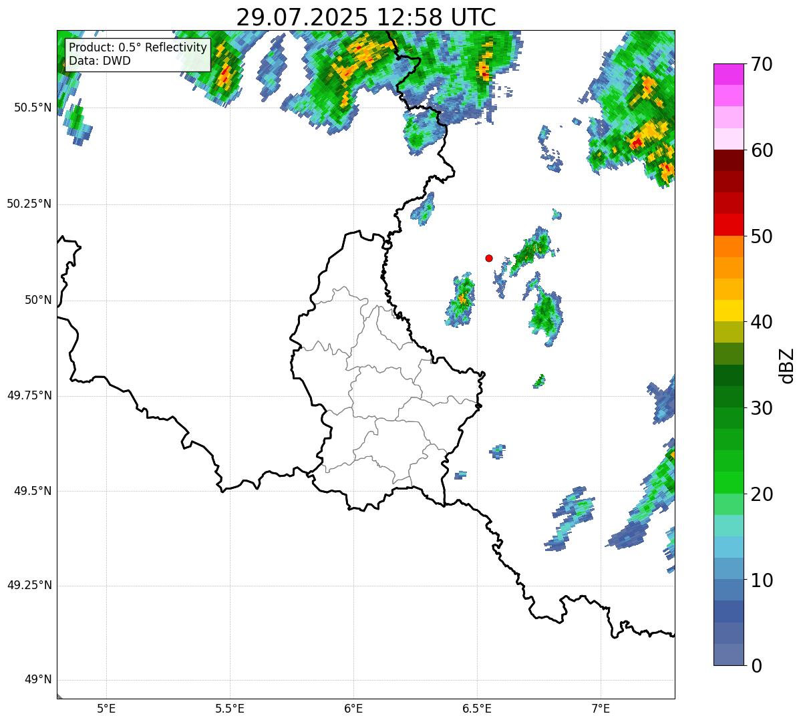Pick the olive colorbar segment below 40
803x722 pixels.
[729, 332]
